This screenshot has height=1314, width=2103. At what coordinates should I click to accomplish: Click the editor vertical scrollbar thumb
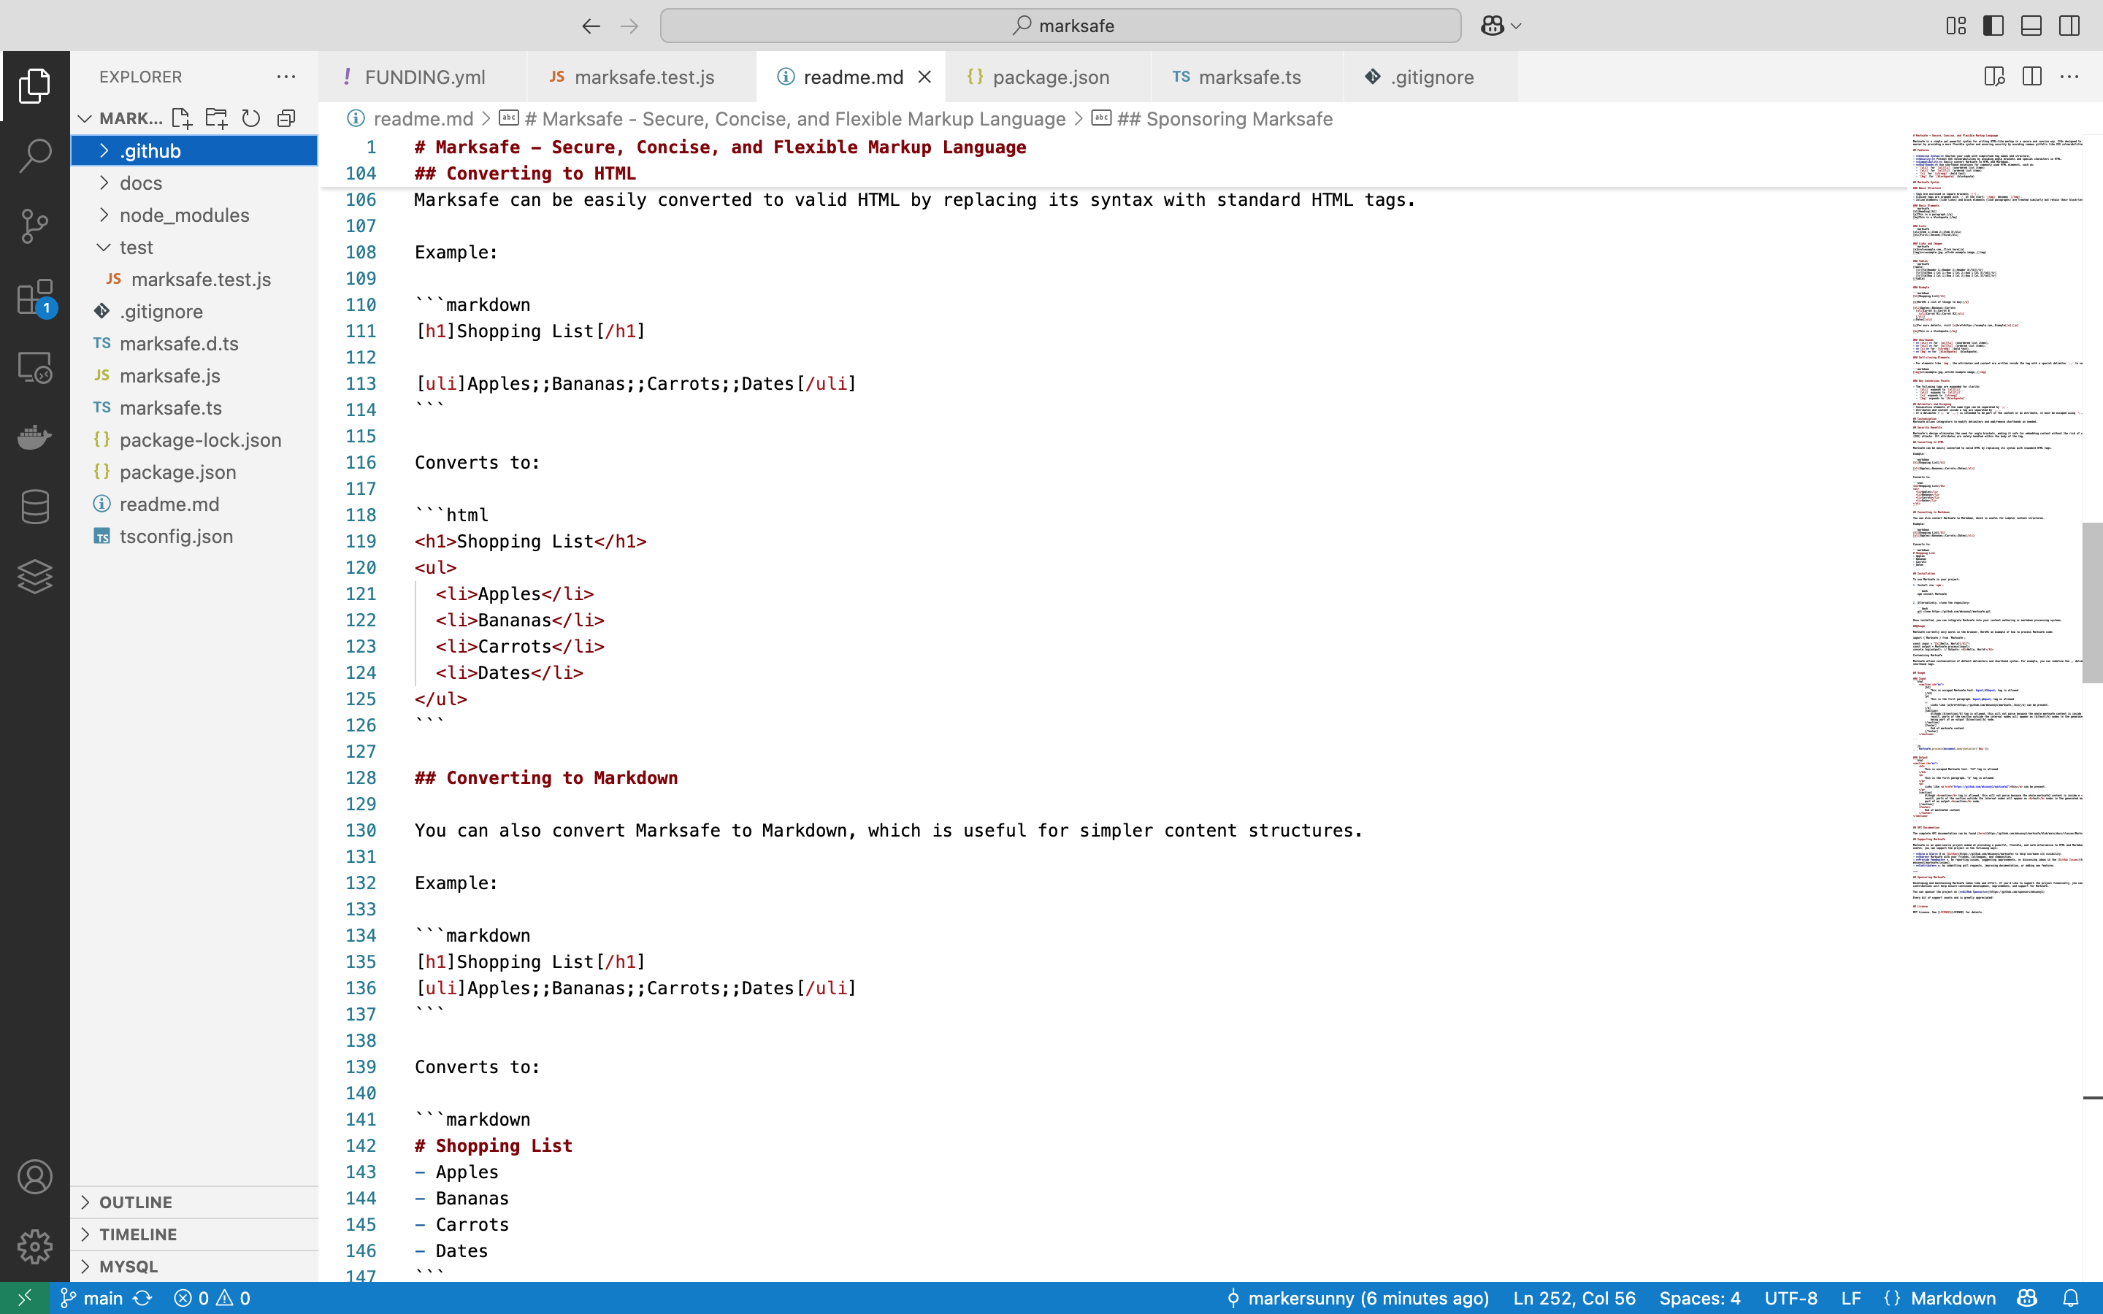pos(2092,602)
